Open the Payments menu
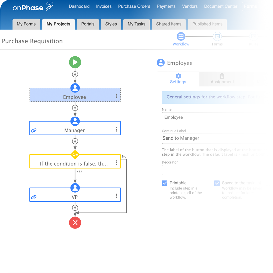Image resolution: width=273 pixels, height=273 pixels. [x=166, y=6]
